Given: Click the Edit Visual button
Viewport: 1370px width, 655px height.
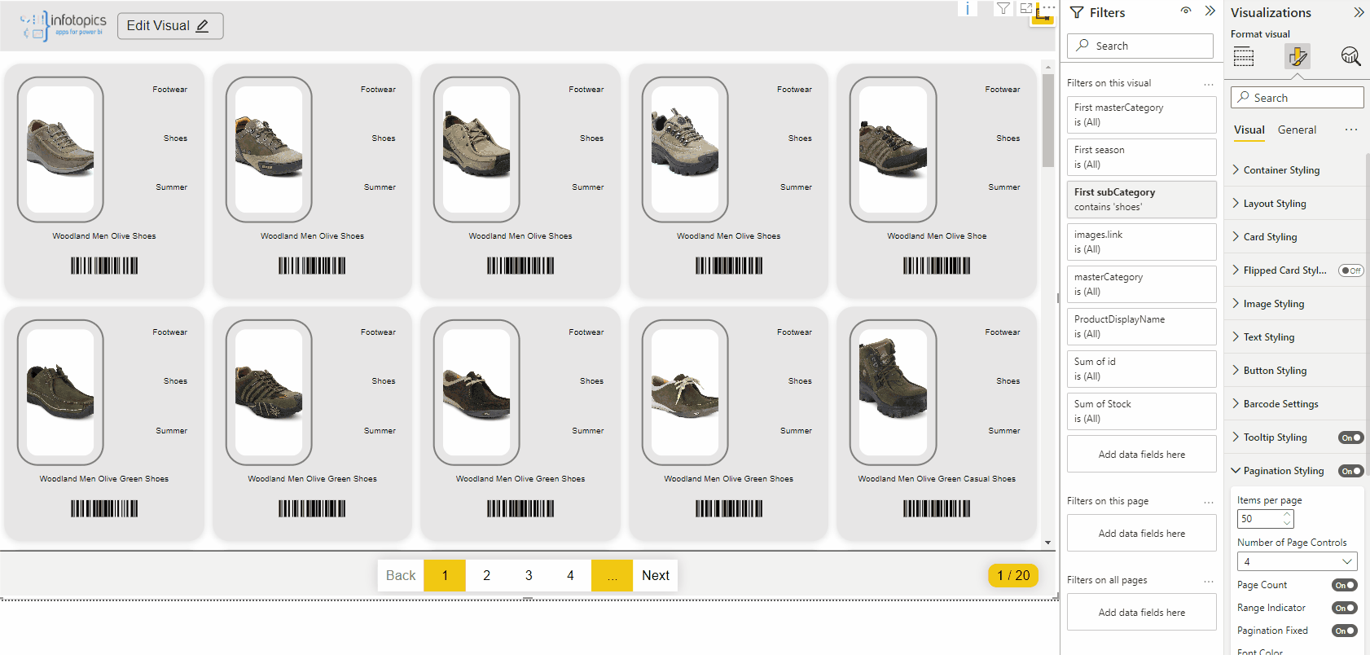Looking at the screenshot, I should [170, 26].
